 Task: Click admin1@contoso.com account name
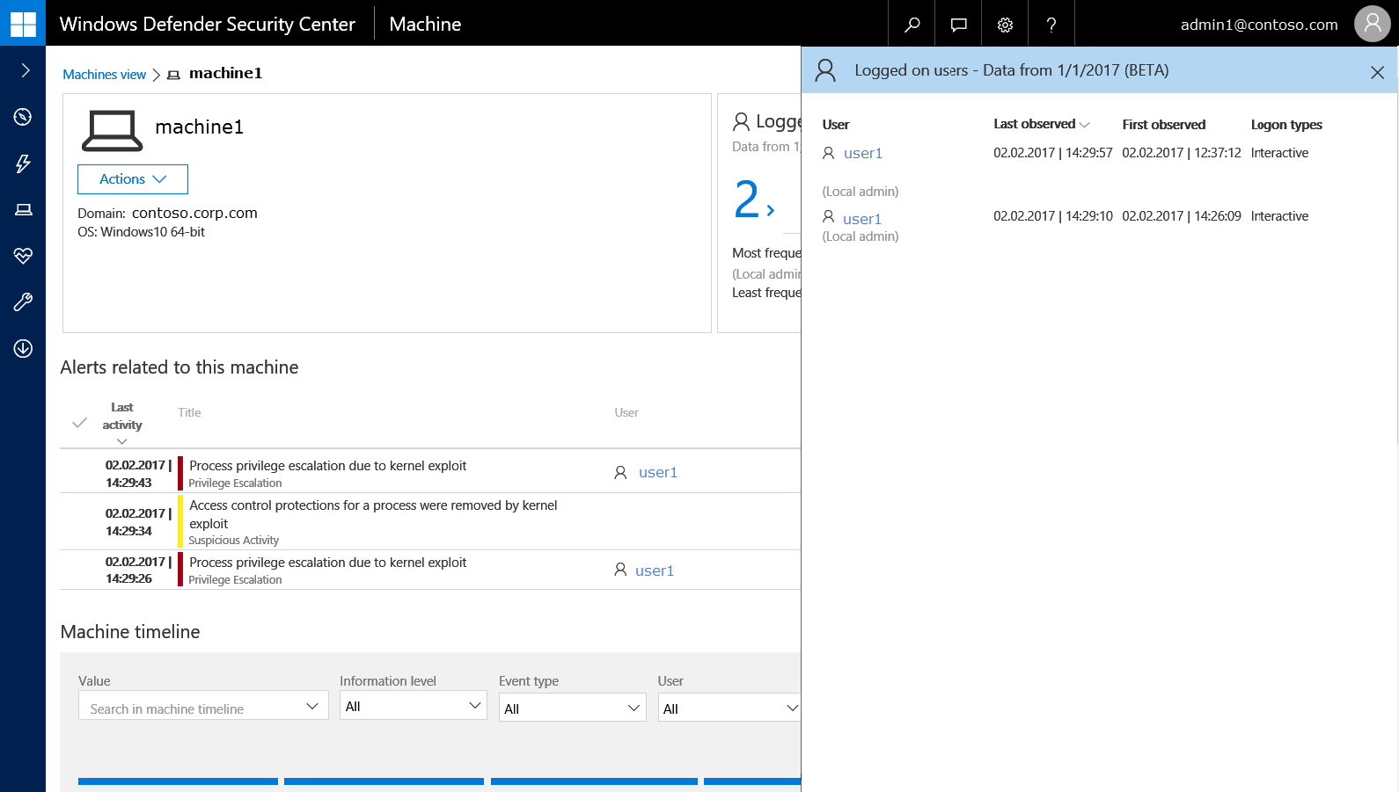1259,25
